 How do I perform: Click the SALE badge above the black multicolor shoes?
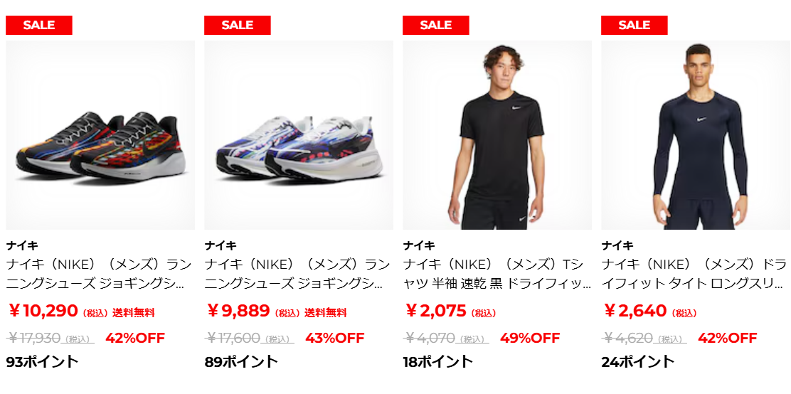[39, 25]
